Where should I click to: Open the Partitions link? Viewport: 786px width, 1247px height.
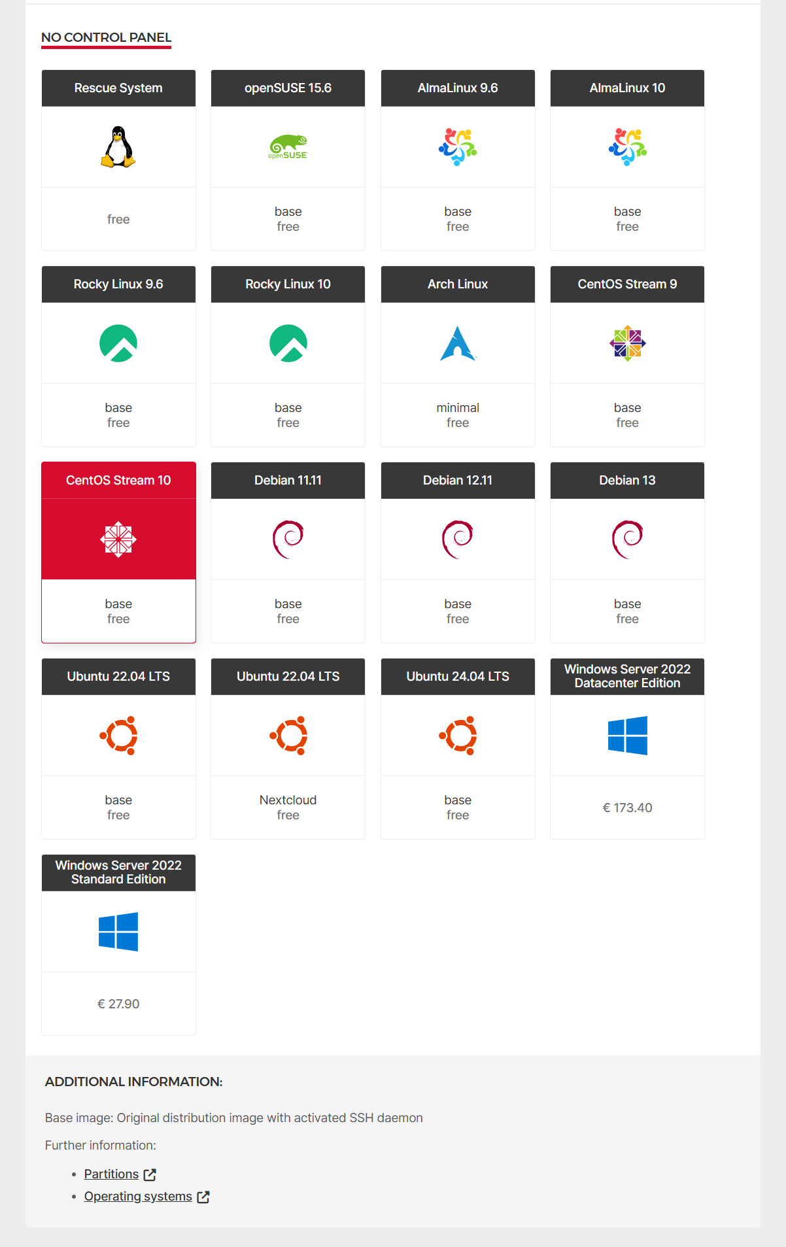[111, 1174]
